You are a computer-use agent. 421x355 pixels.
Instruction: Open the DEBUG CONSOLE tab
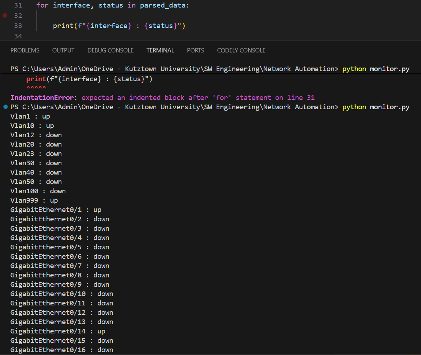[x=110, y=50]
